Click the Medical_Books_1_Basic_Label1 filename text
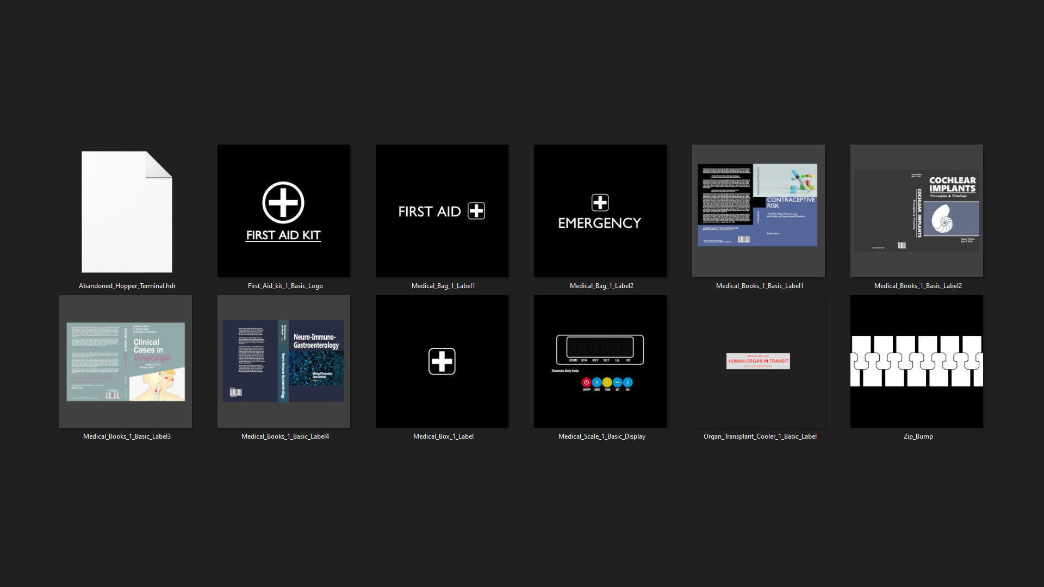The image size is (1044, 587). click(x=759, y=286)
